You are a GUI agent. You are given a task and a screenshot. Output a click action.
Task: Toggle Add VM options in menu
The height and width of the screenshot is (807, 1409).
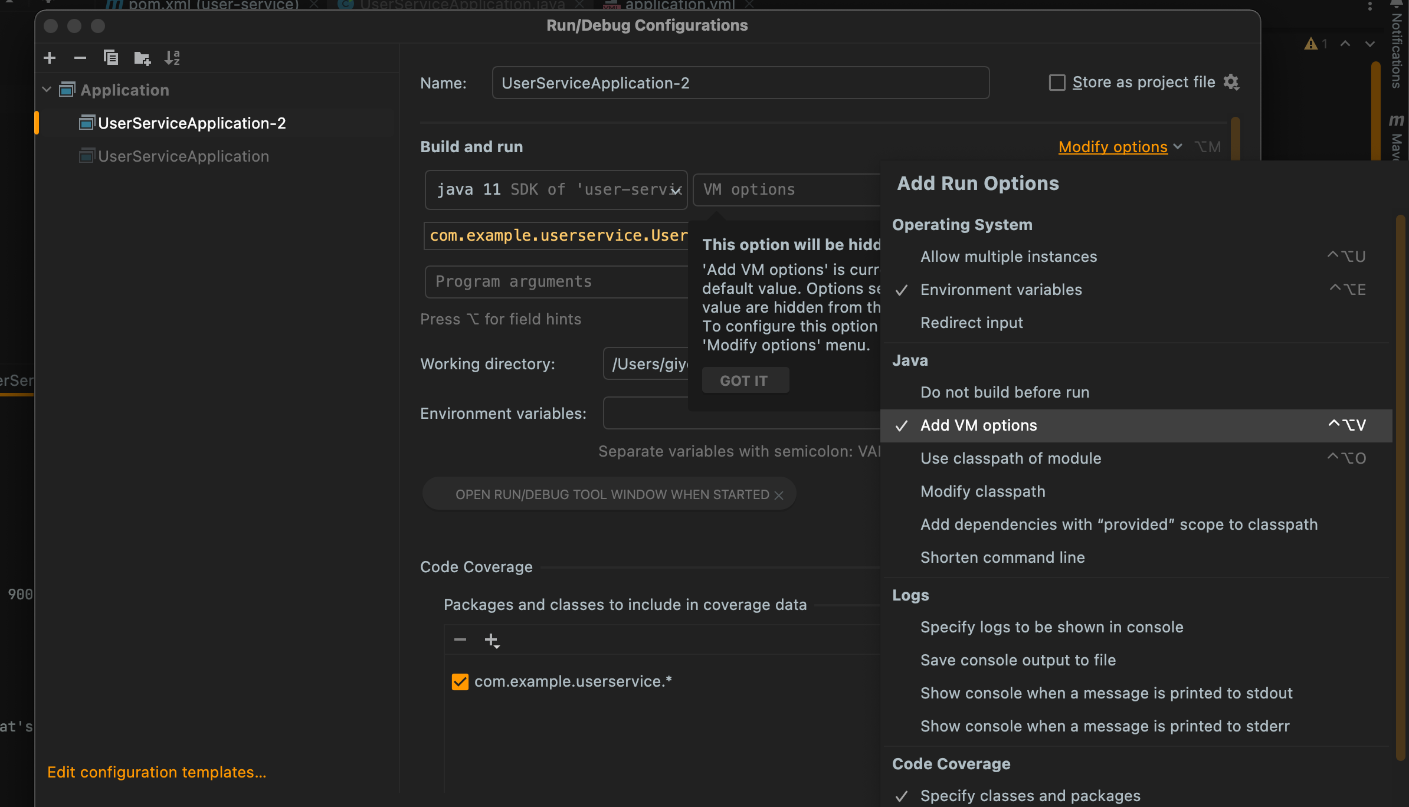1136,425
